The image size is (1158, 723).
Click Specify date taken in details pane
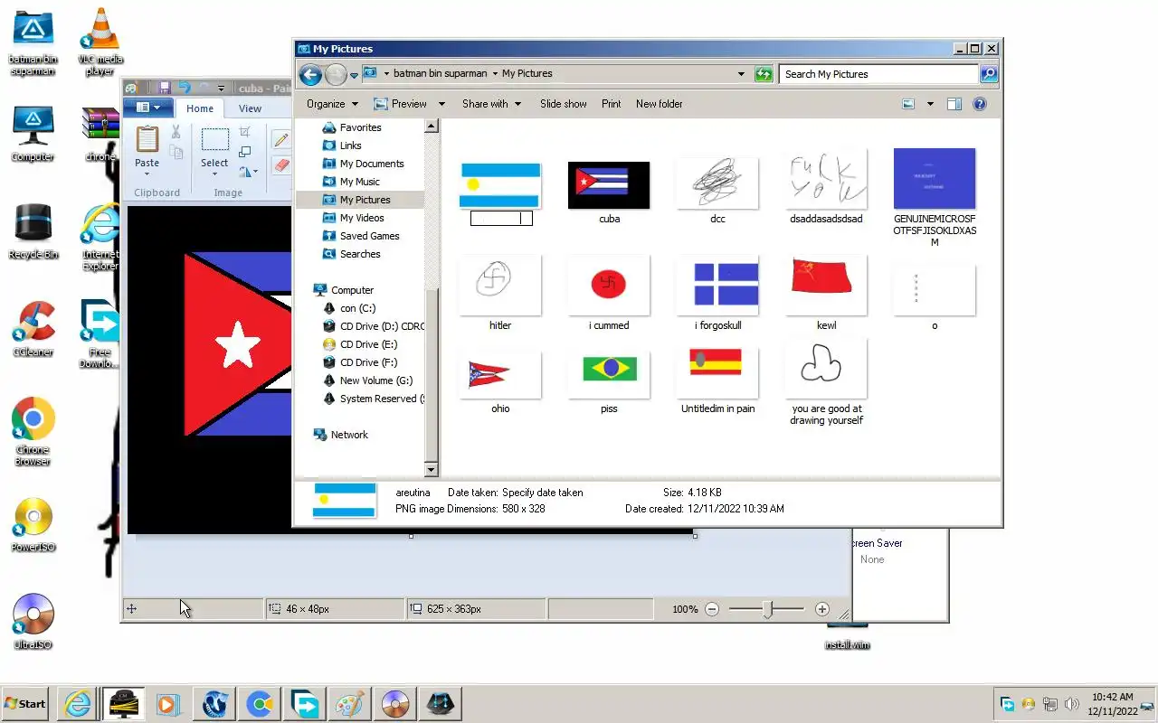click(543, 493)
